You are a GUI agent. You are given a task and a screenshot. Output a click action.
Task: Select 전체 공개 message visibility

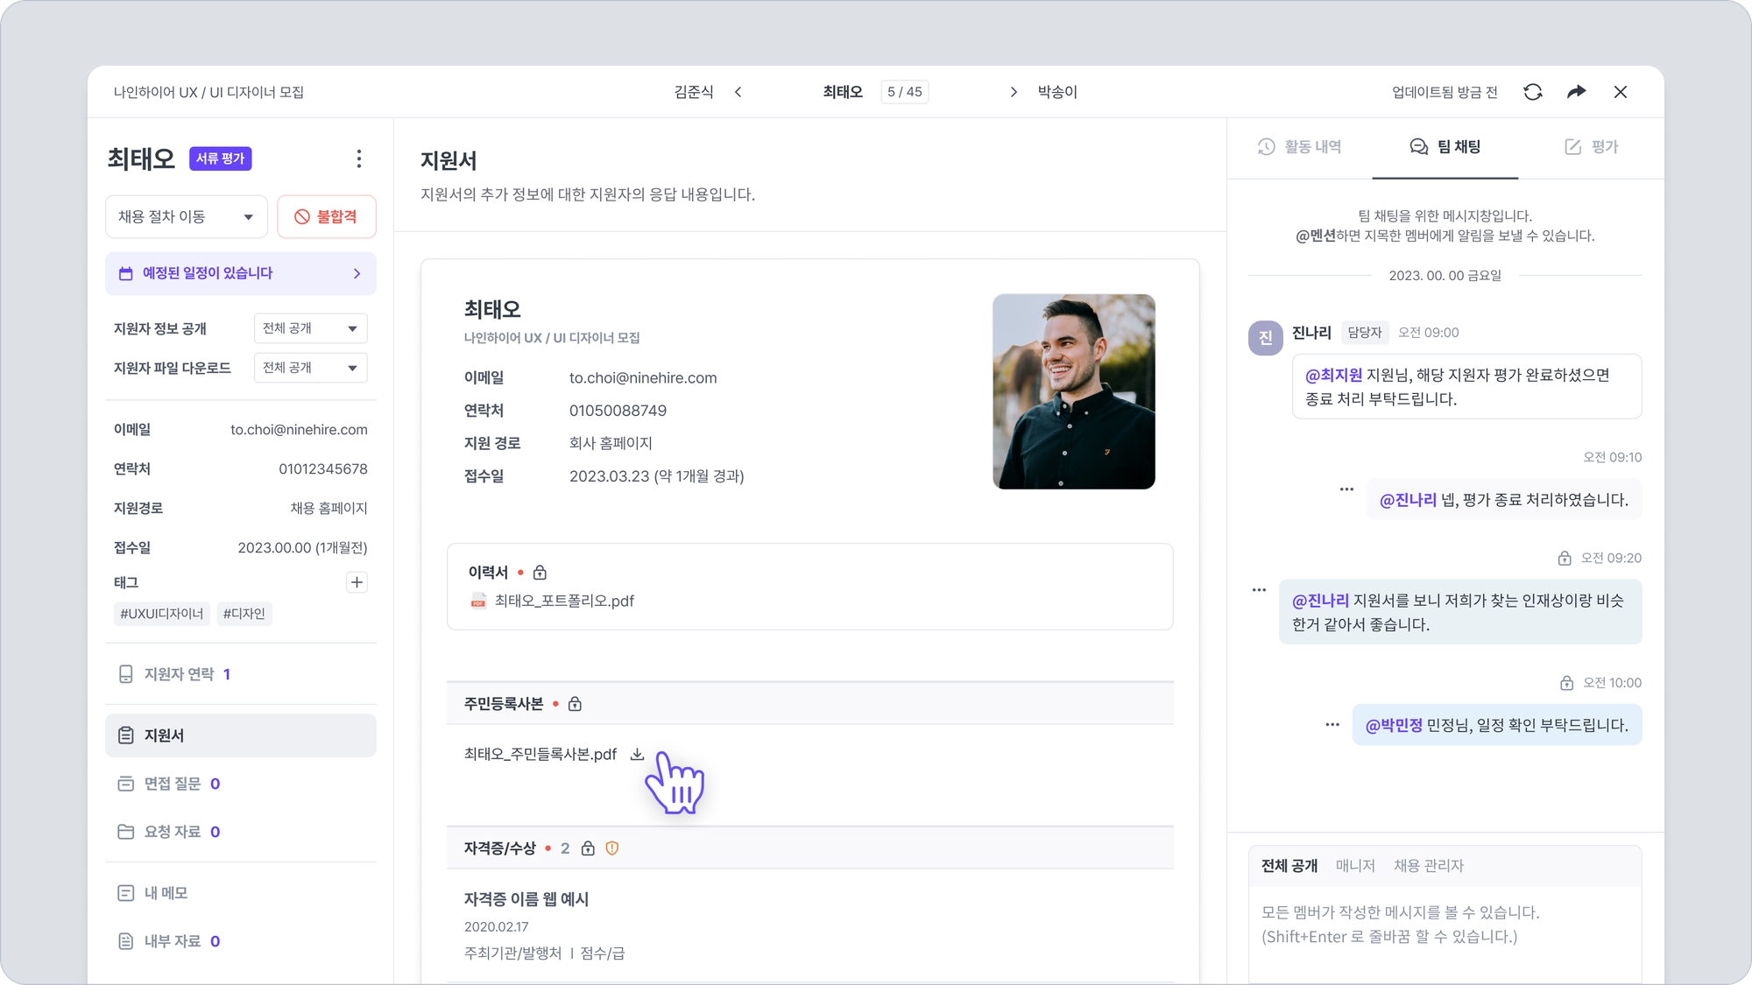[x=1289, y=866]
